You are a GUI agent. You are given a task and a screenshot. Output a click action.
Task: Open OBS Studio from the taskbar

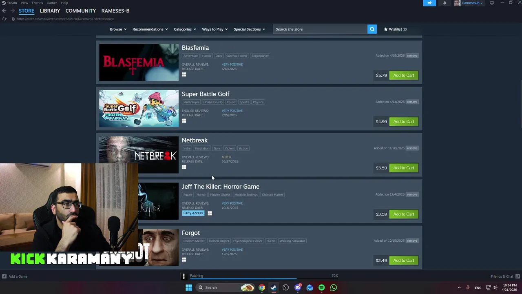coord(285,287)
